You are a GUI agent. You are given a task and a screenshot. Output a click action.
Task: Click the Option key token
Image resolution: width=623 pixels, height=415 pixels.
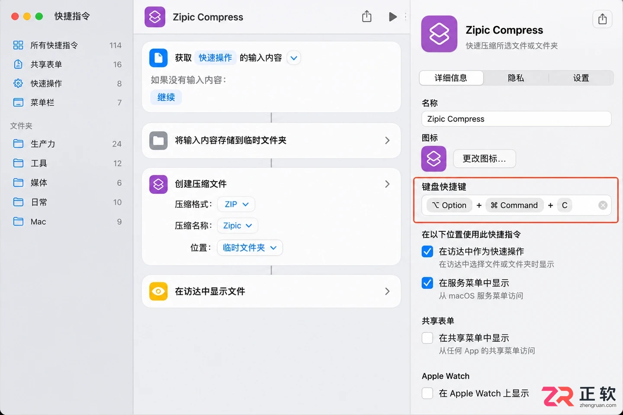tap(449, 205)
